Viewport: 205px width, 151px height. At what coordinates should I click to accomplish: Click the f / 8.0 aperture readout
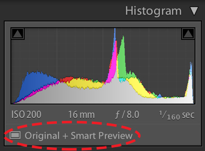tap(127, 115)
